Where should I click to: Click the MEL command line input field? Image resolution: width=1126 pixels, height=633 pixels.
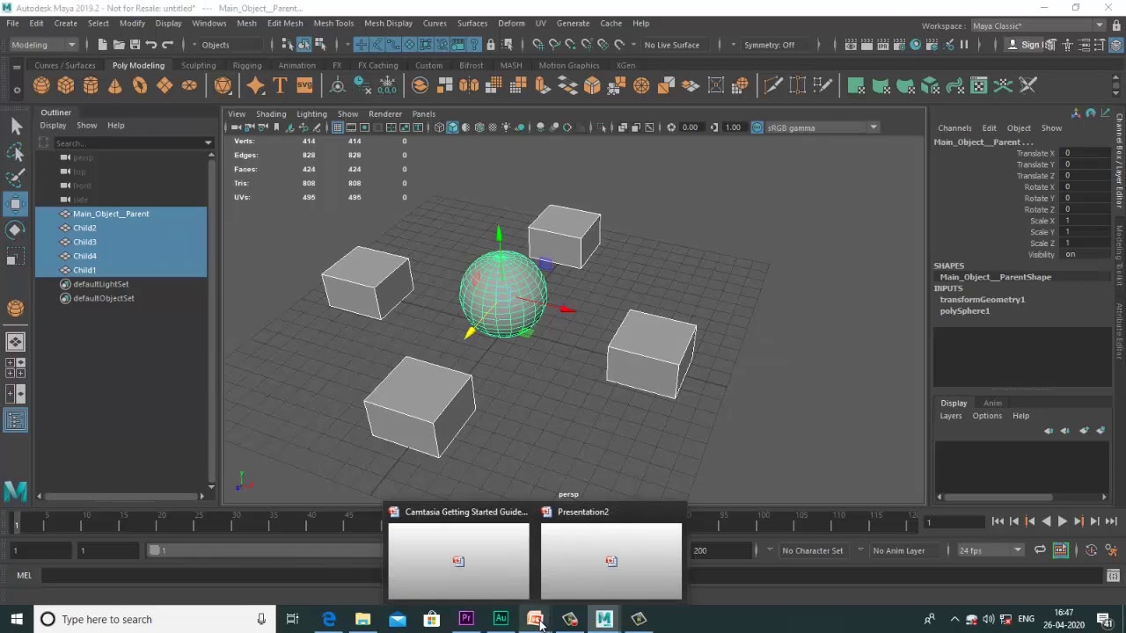[x=570, y=575]
